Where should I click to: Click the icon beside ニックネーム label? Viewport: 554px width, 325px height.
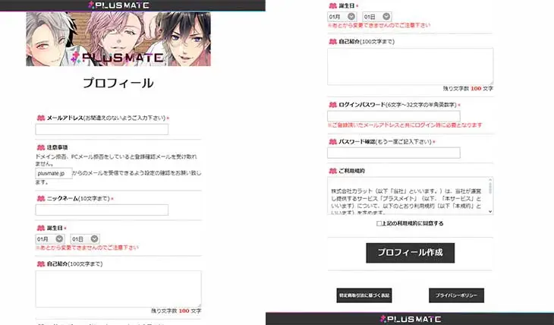pos(41,198)
